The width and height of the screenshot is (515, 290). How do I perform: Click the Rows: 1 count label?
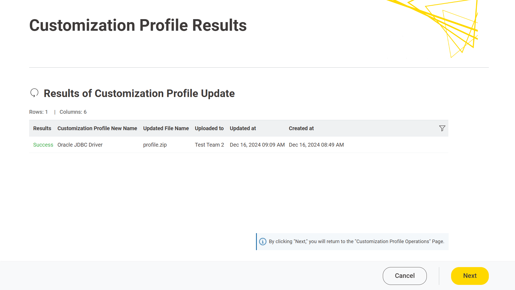(38, 112)
